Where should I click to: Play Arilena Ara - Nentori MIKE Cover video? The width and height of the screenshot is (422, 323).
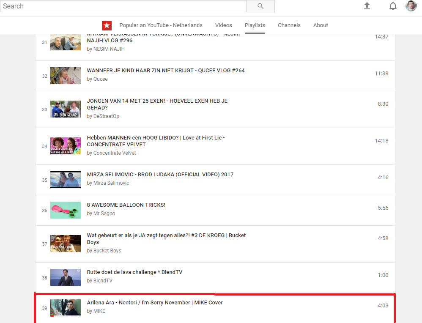tap(155, 303)
